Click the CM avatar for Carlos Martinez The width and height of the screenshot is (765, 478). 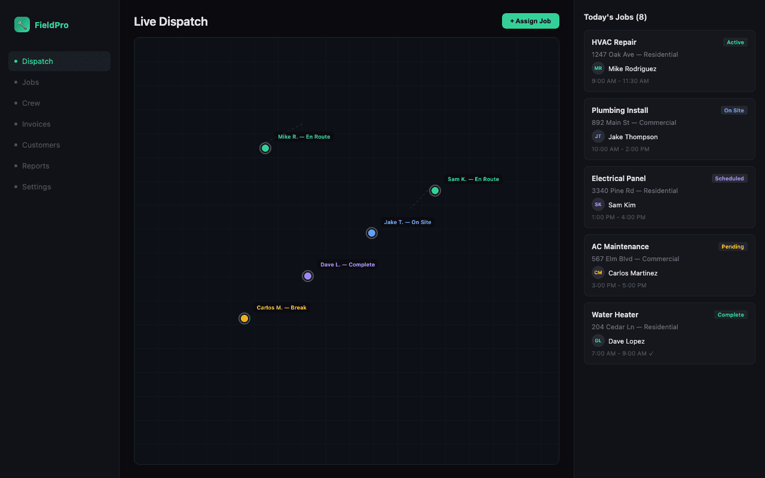598,272
